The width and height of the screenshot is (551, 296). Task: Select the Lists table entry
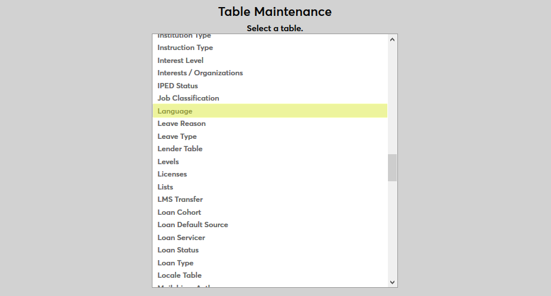point(165,187)
